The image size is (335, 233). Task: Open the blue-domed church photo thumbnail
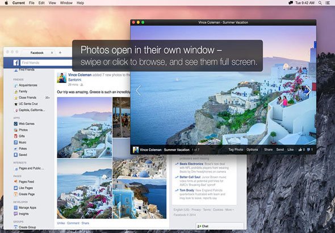click(x=139, y=158)
